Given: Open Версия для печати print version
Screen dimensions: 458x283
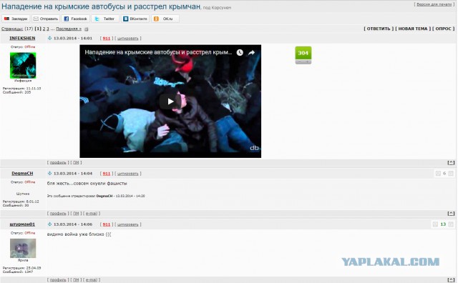Looking at the screenshot, I should (x=434, y=4).
